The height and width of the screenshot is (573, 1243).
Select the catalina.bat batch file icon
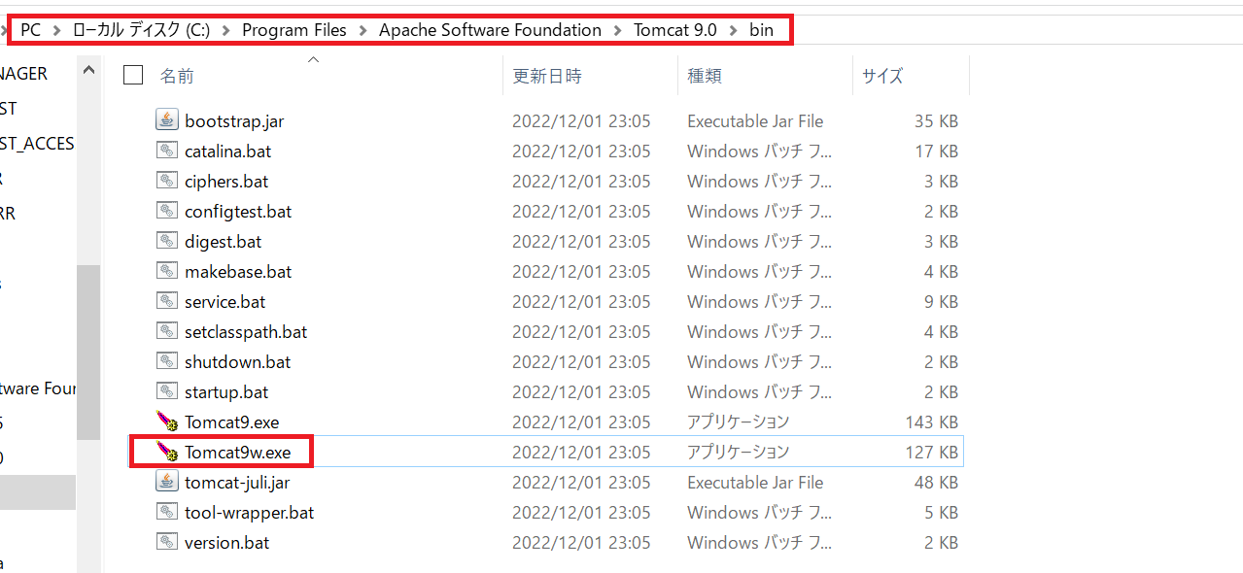click(x=168, y=151)
